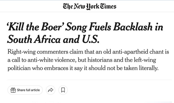174x103 pixels.
Task: Click the curved arrow share icon
Action: point(51,90)
